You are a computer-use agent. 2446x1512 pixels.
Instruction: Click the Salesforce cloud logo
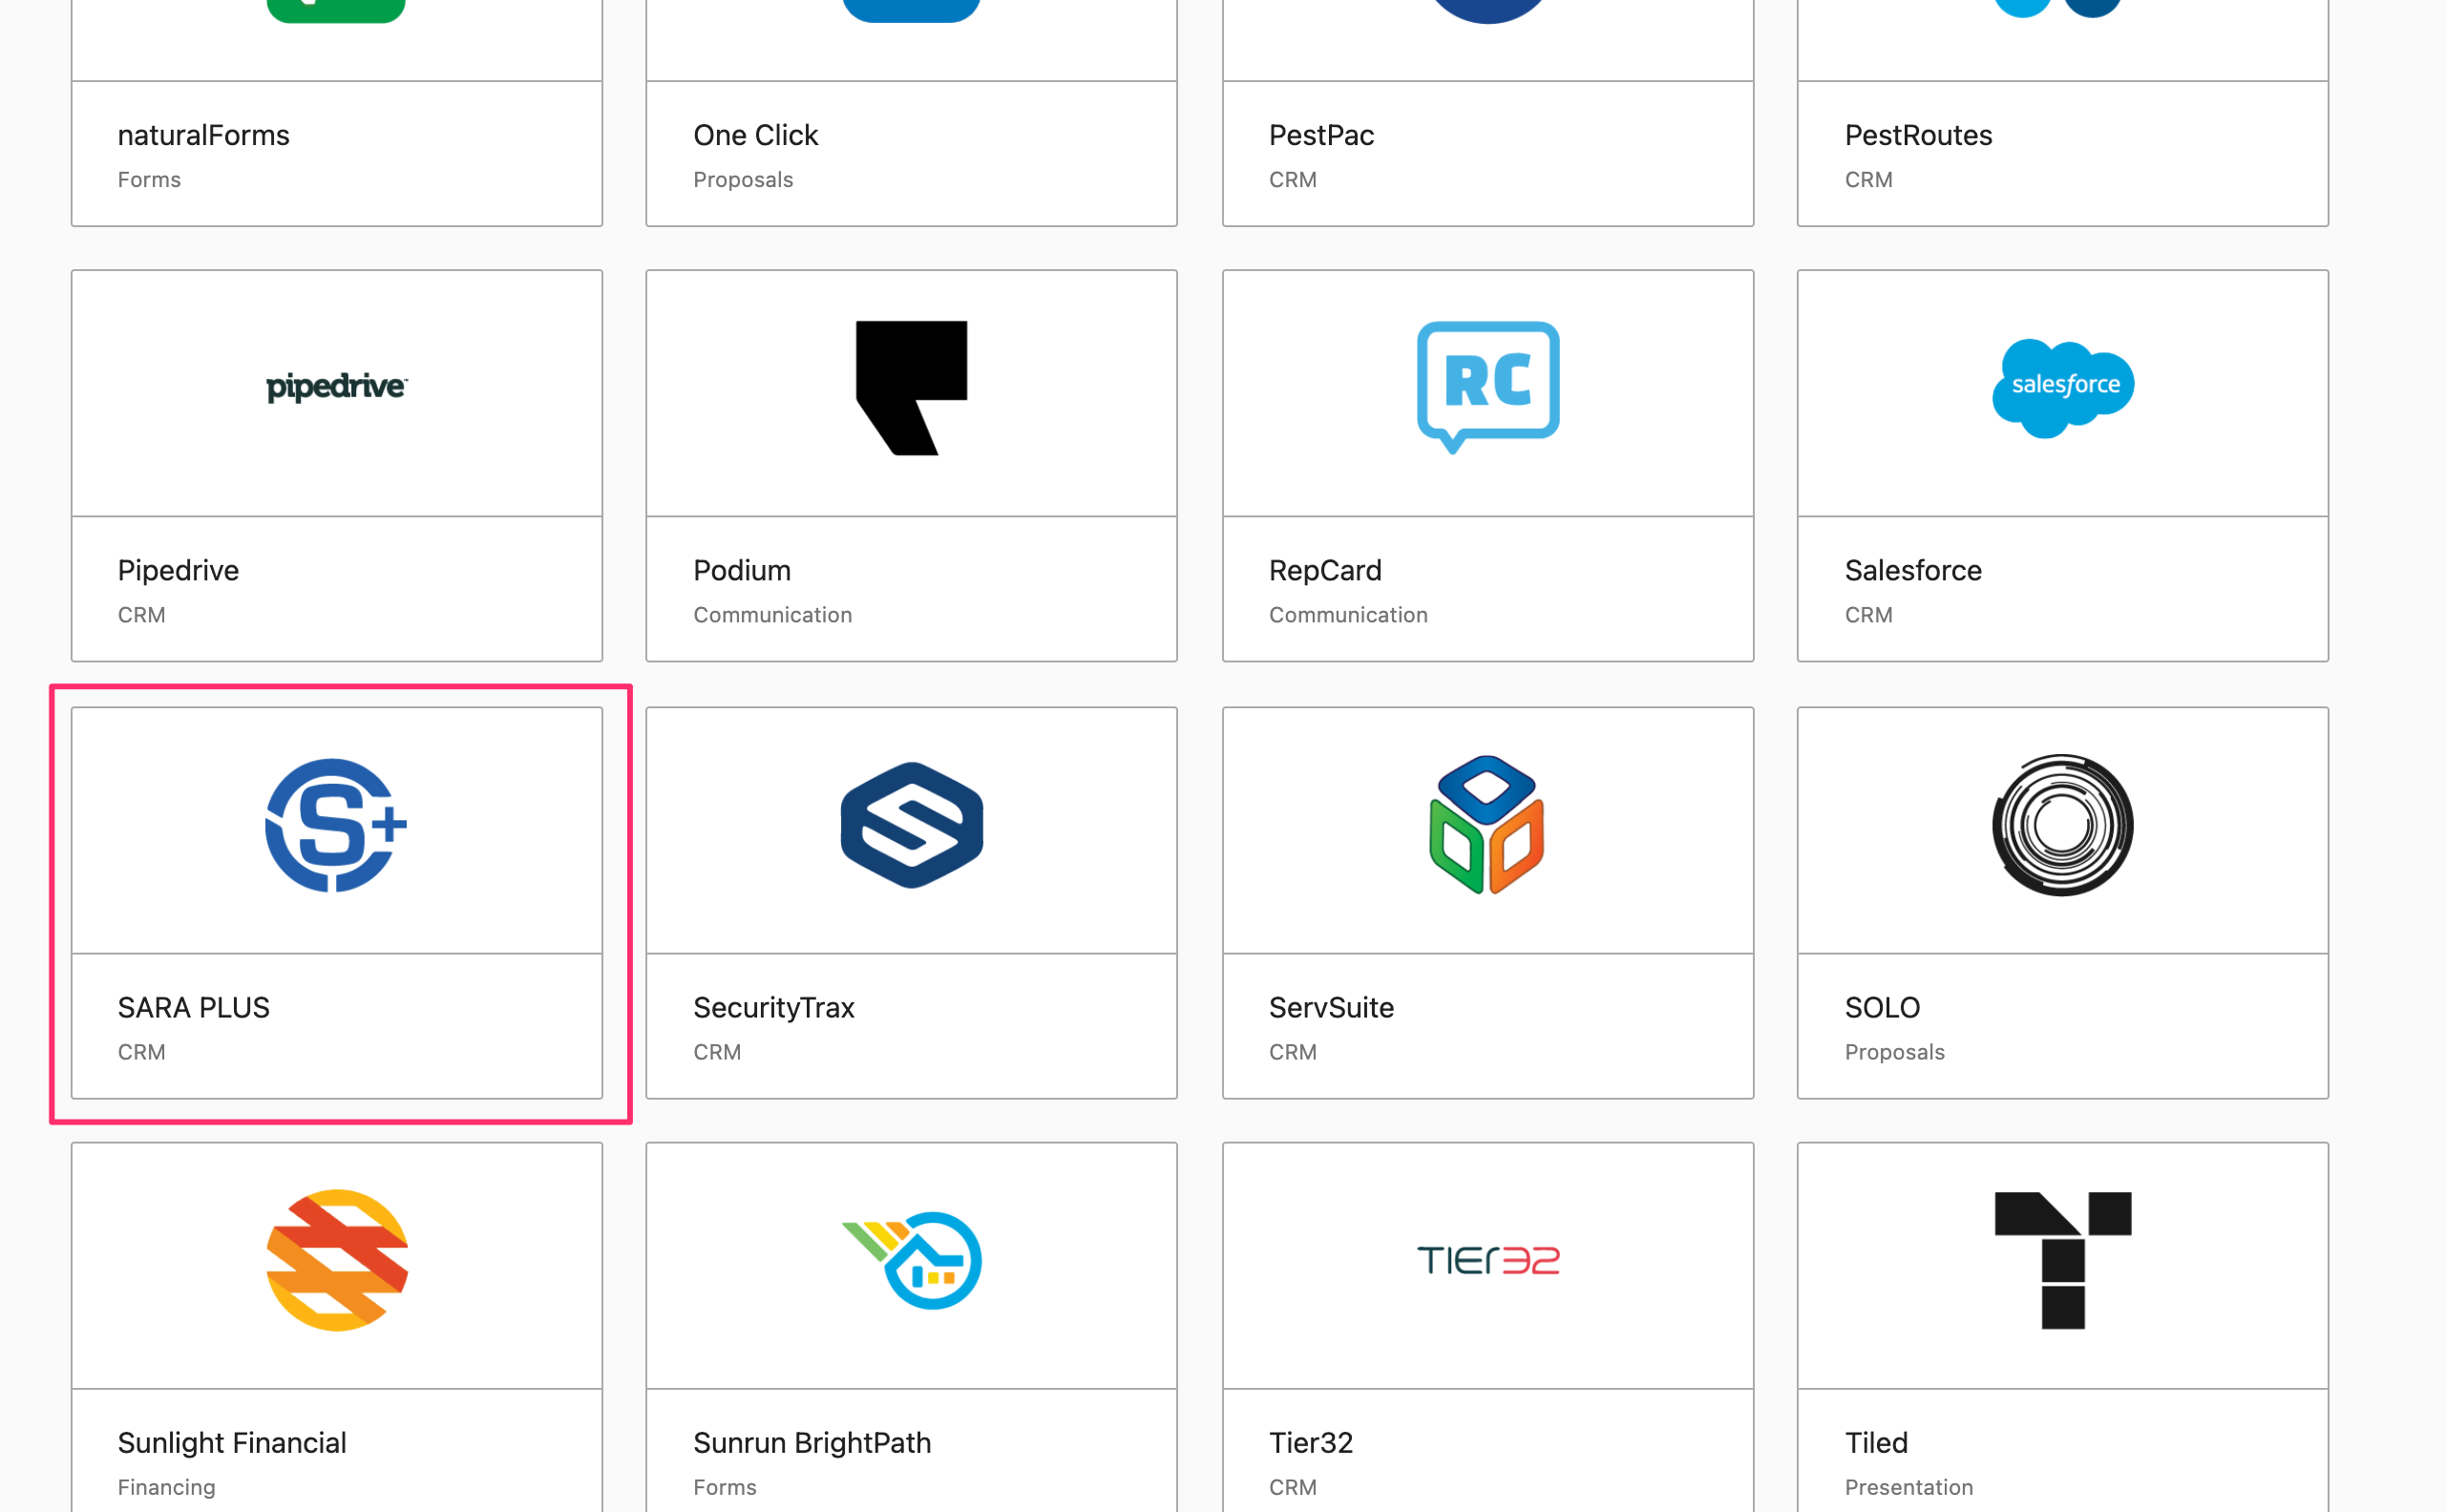[2063, 387]
